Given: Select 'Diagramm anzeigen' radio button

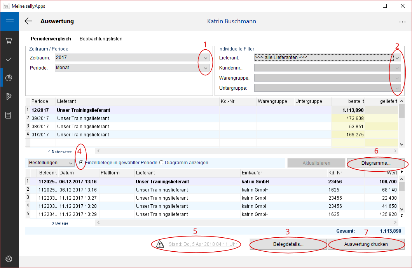Looking at the screenshot, I should [x=161, y=163].
